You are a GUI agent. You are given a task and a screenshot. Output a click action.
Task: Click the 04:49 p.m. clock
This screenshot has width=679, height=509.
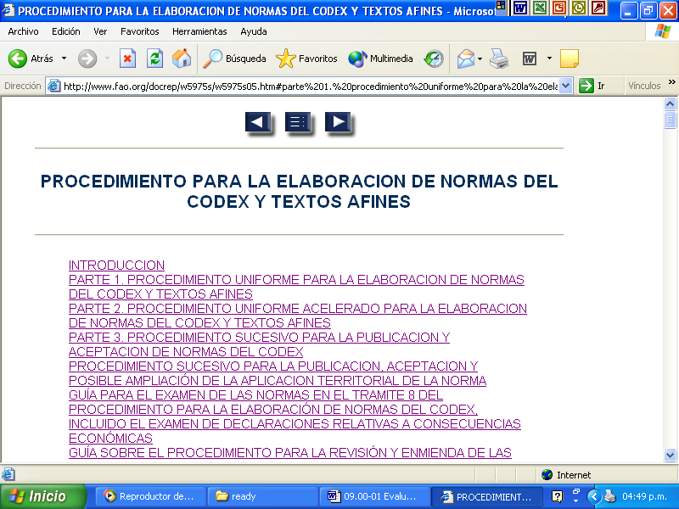point(644,496)
